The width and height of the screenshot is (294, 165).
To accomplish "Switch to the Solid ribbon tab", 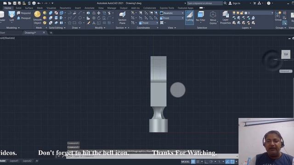I will click(18, 8).
